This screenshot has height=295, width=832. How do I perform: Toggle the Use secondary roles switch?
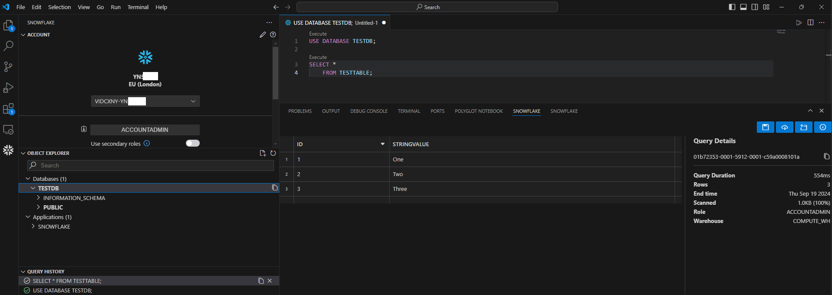(193, 144)
